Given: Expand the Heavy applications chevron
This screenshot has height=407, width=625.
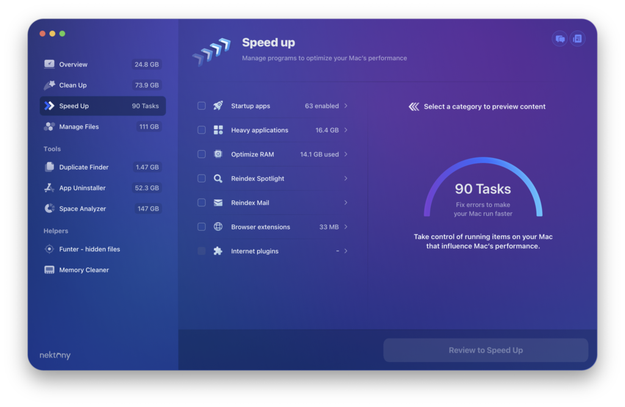Looking at the screenshot, I should pos(345,130).
